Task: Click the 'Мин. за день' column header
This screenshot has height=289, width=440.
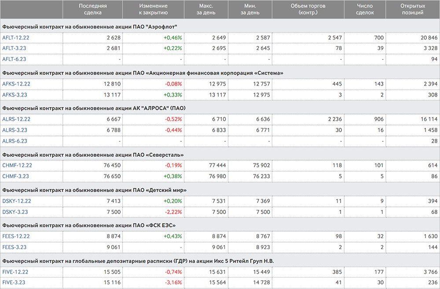Action: pyautogui.click(x=250, y=9)
